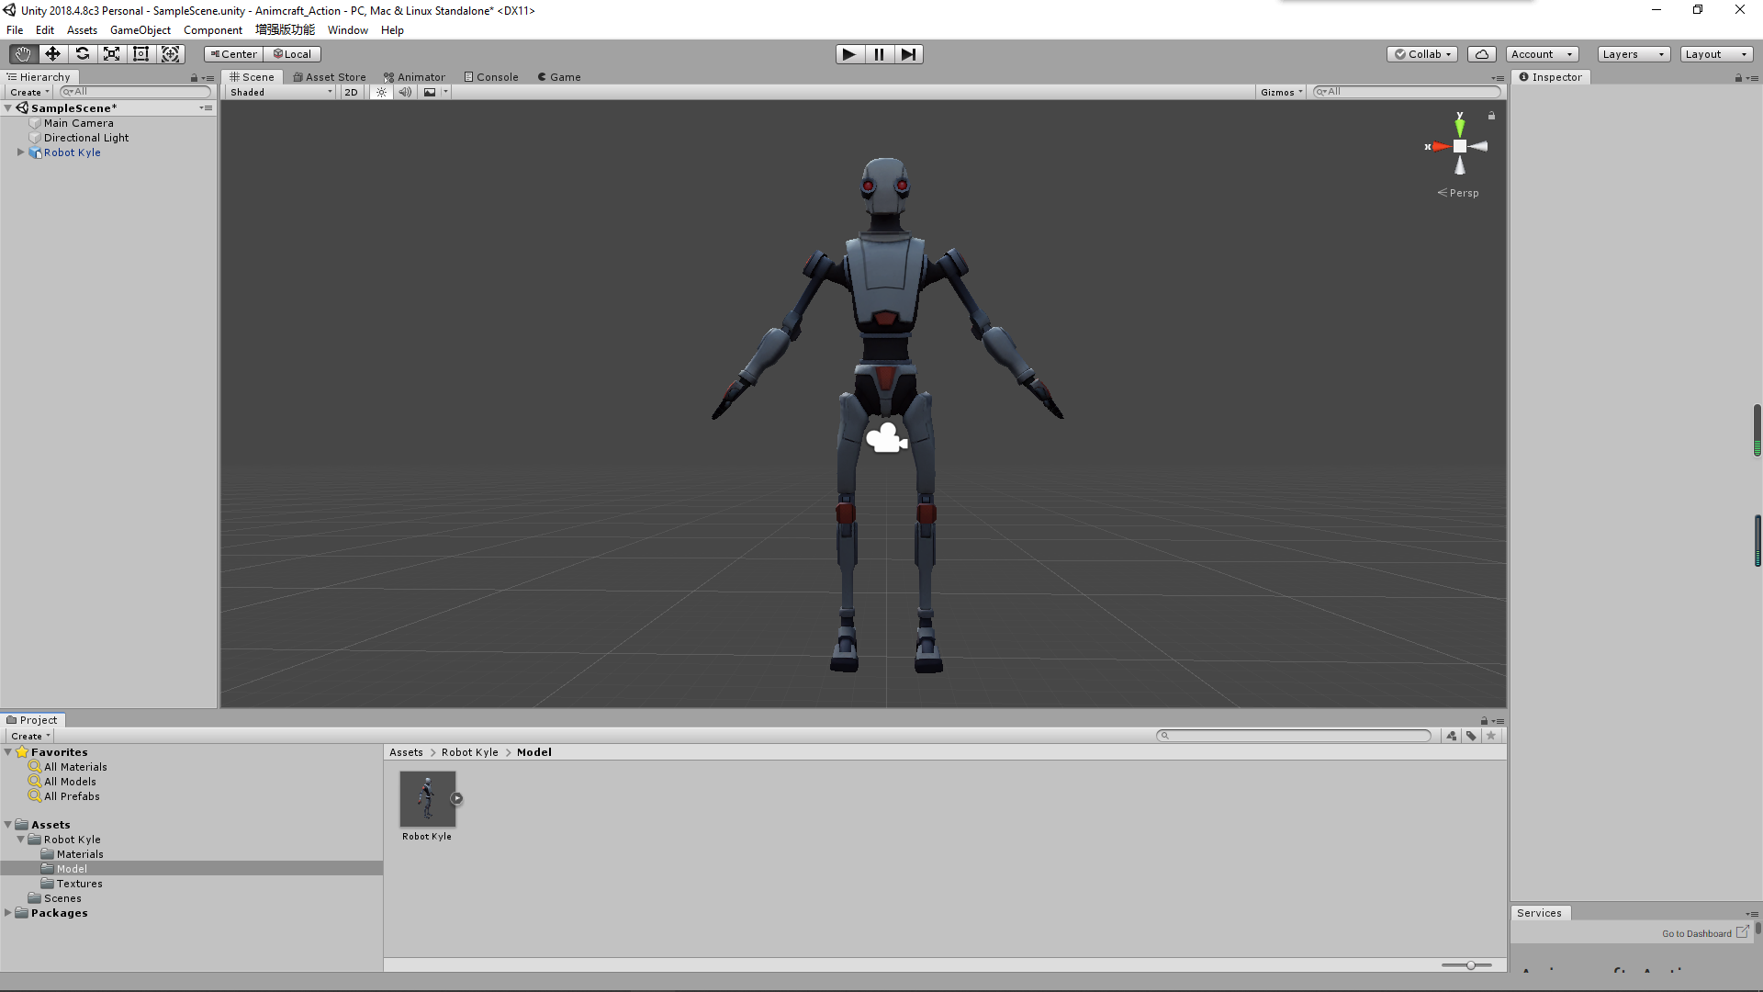
Task: Toggle scene audio speaker icon
Action: click(405, 92)
